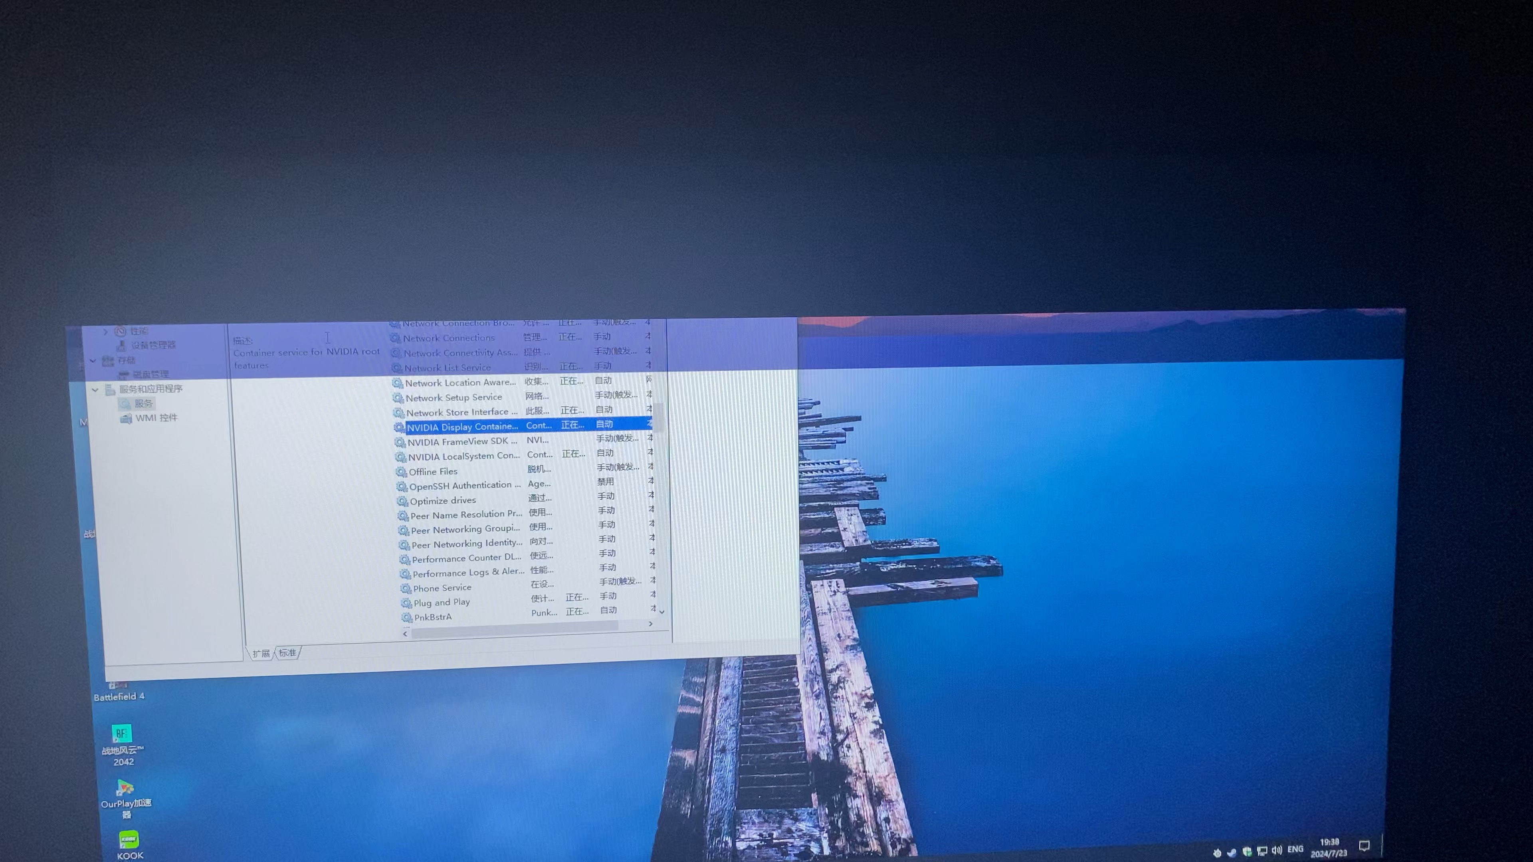Click the horizontal scrollbar right arrow
Viewport: 1533px width, 862px height.
pos(650,623)
